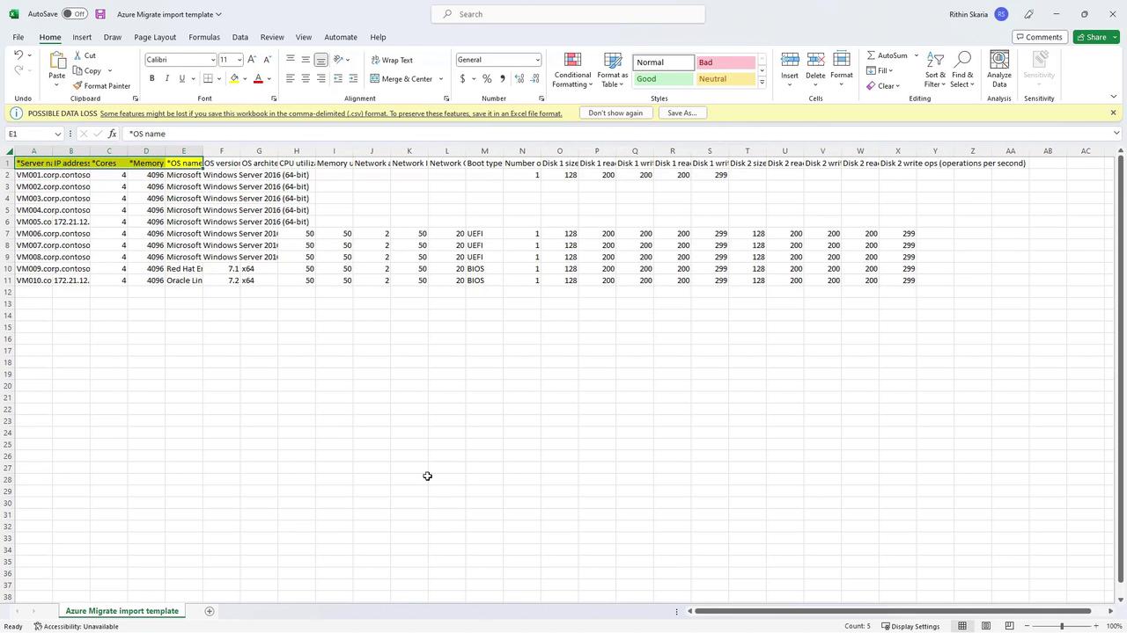
Task: Apply italic formatting
Action: coord(167,79)
